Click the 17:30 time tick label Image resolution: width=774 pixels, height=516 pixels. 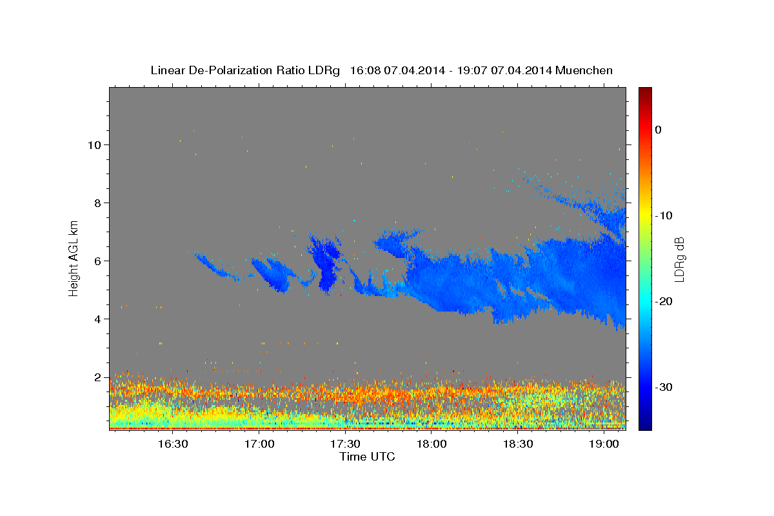tap(345, 444)
